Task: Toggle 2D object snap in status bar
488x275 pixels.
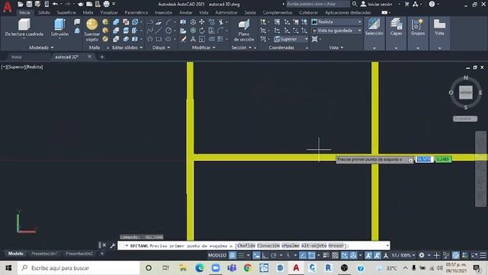Action: click(311, 255)
